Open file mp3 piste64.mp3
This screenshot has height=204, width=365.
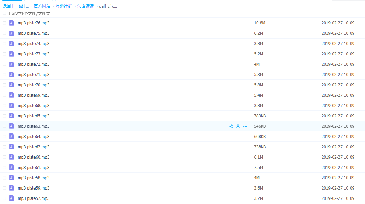click(33, 136)
